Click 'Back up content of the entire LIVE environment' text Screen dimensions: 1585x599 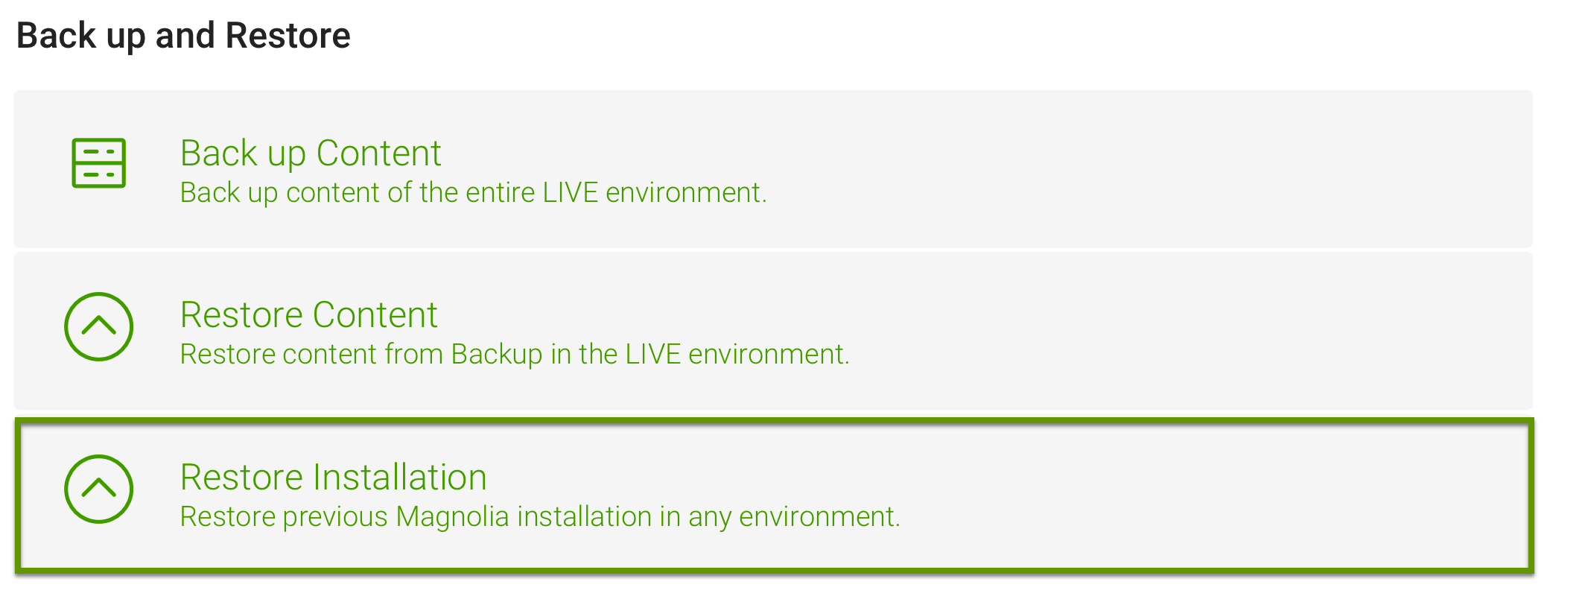(473, 193)
